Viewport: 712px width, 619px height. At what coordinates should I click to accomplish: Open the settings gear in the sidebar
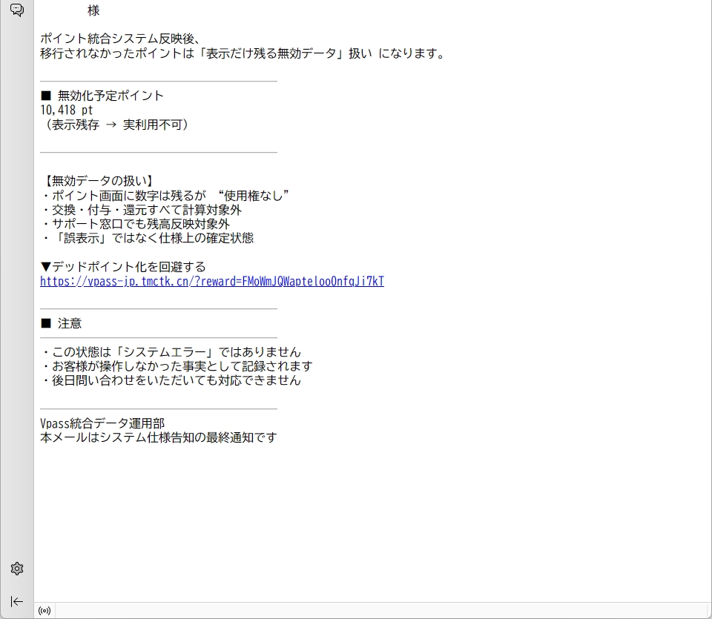[x=16, y=569]
